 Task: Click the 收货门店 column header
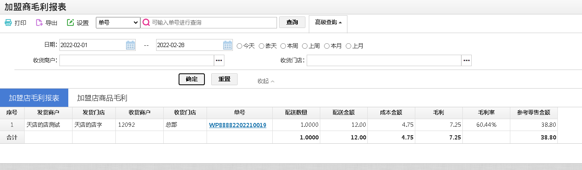pyautogui.click(x=185, y=113)
